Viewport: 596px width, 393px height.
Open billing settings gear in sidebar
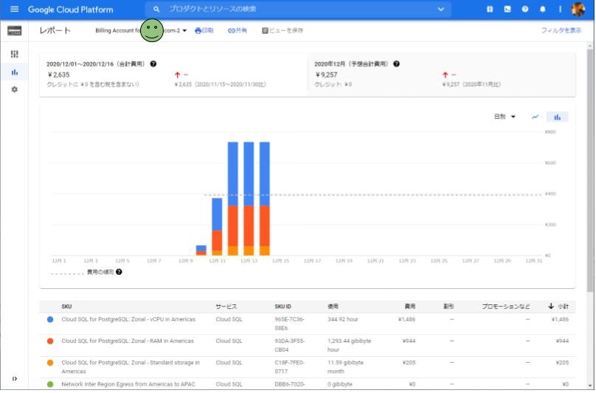15,89
